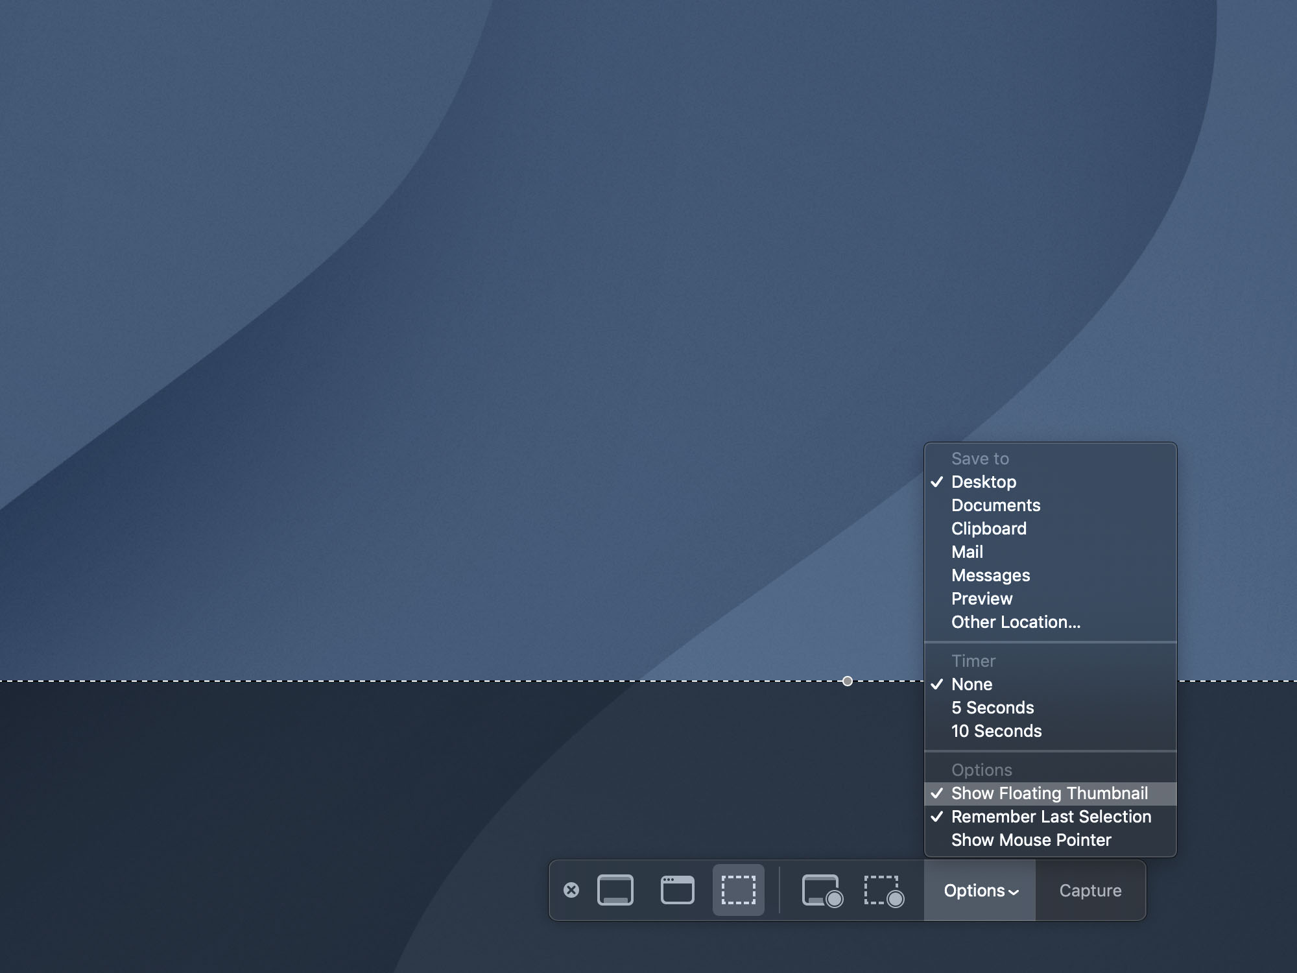Choose Other Location… save destination
Screen dimensions: 1297x973
(1016, 622)
